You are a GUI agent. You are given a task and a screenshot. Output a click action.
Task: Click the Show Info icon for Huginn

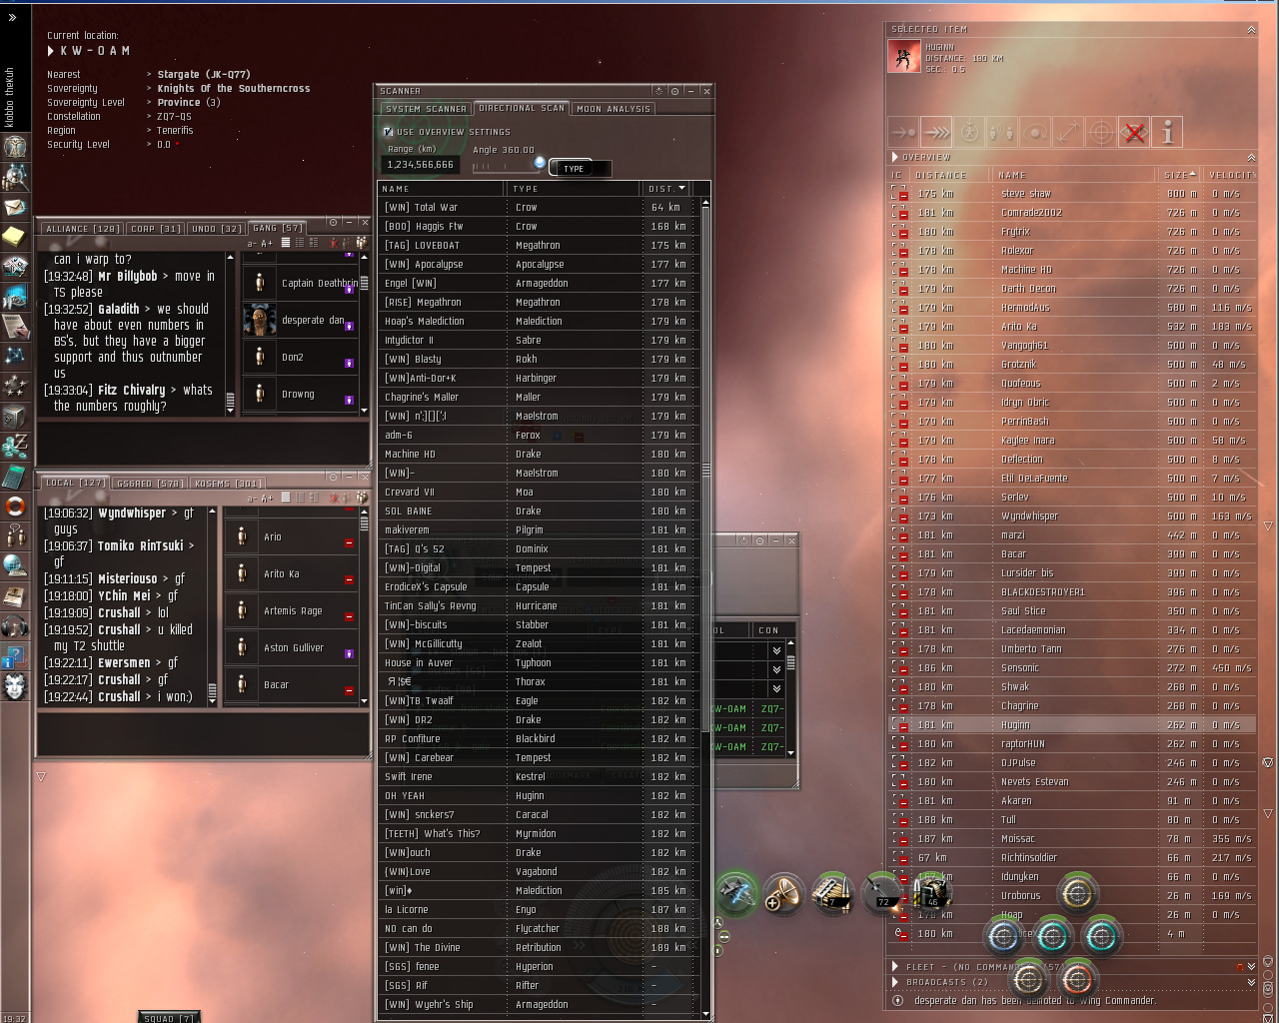coord(1167,132)
